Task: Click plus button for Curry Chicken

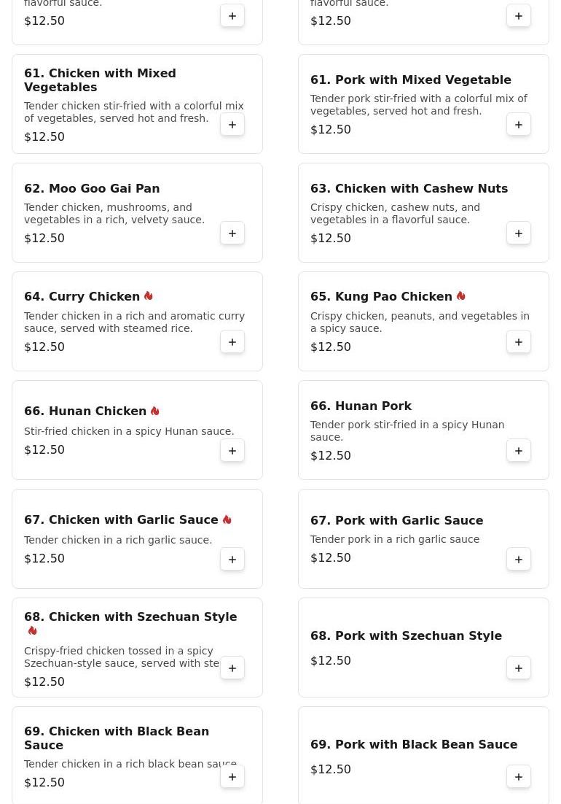Action: (232, 342)
